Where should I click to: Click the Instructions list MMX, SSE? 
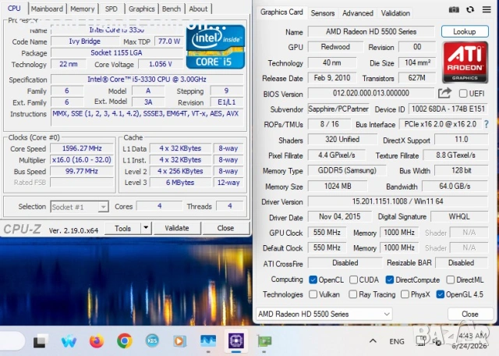tap(147, 117)
